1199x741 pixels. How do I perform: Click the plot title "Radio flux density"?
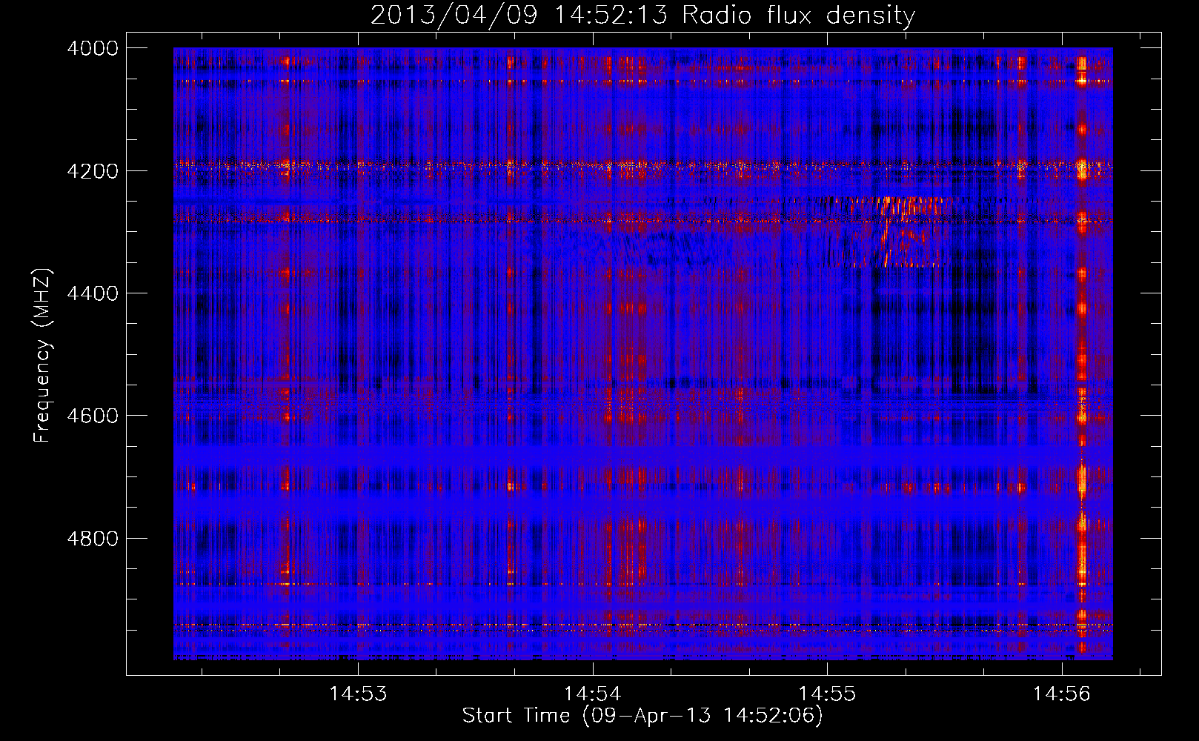[798, 16]
